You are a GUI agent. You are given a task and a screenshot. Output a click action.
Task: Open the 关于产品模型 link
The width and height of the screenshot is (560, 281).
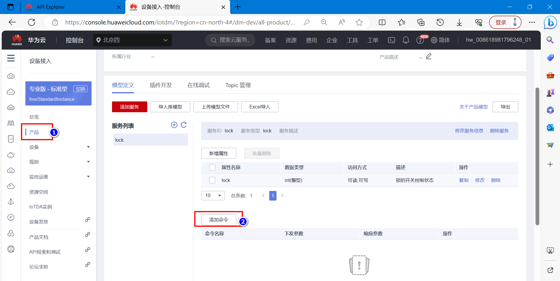pyautogui.click(x=473, y=107)
